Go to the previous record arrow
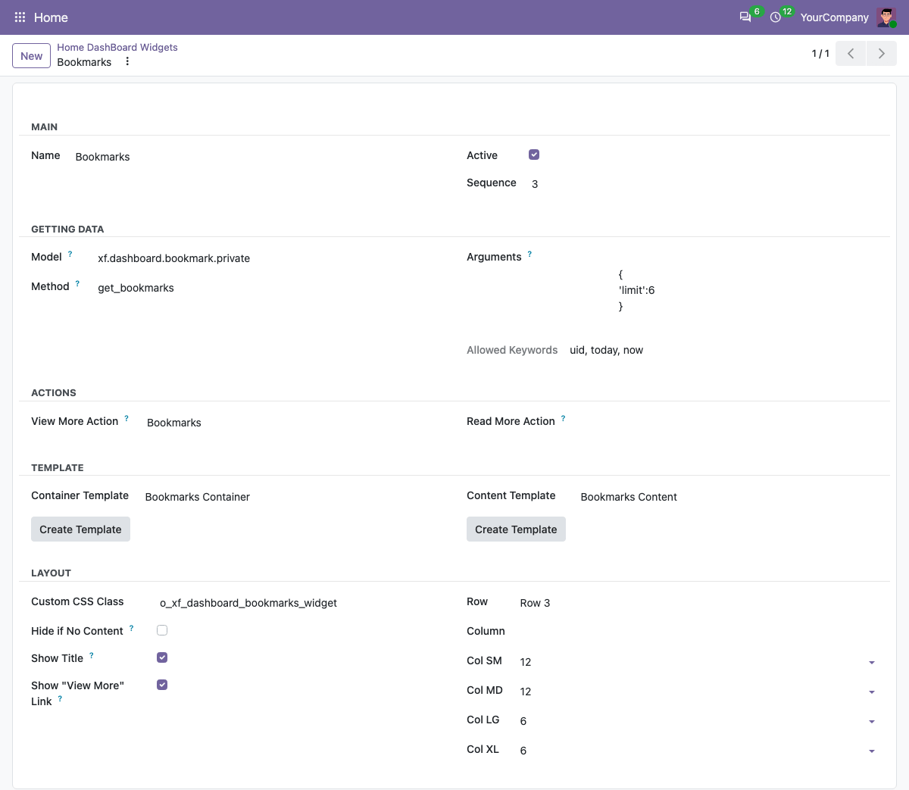The image size is (909, 790). point(851,54)
